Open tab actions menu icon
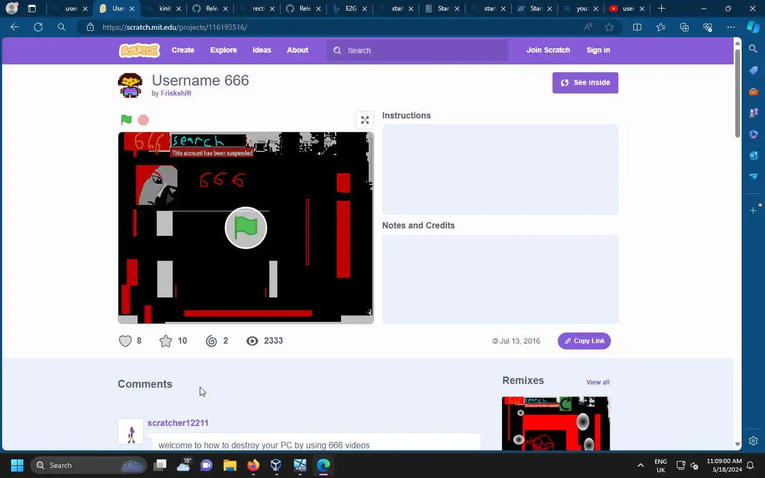 pyautogui.click(x=32, y=8)
